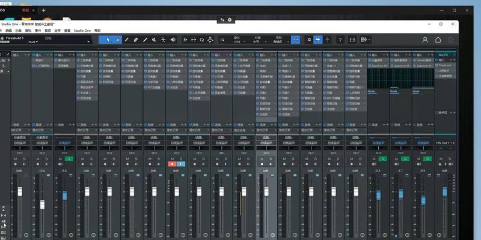Image resolution: width=481 pixels, height=240 pixels.
Task: Open the -78.23 value dropdown arrow
Action: pyautogui.click(x=37, y=42)
